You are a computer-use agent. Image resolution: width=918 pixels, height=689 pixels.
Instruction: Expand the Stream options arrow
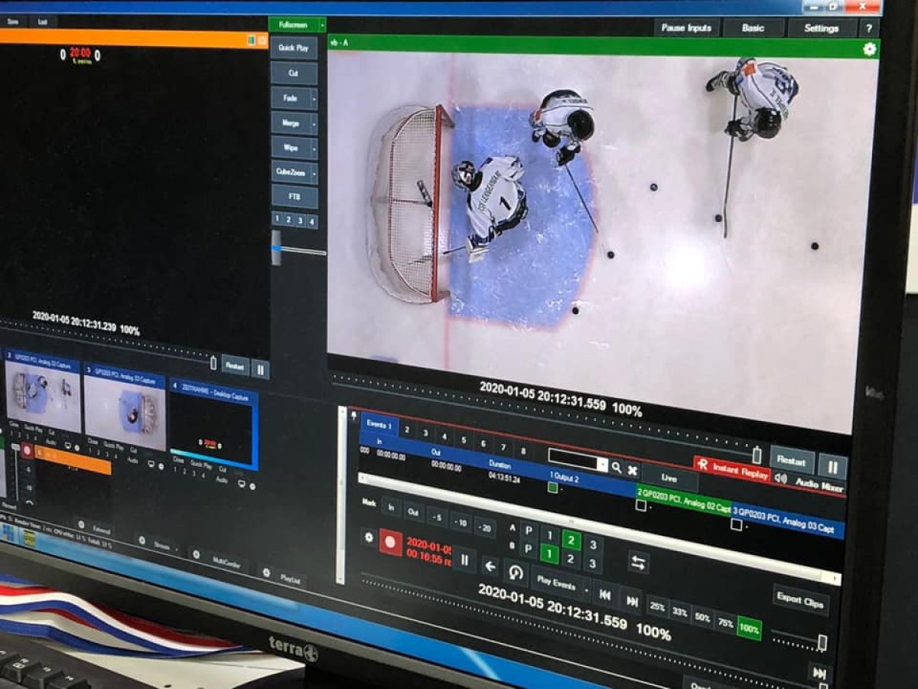pos(177,549)
